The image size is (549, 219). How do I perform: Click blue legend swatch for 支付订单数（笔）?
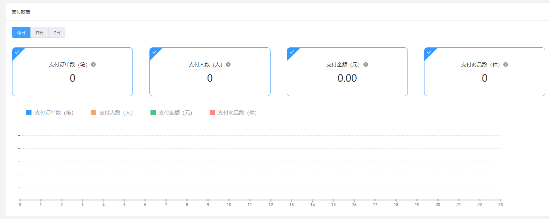pos(29,113)
